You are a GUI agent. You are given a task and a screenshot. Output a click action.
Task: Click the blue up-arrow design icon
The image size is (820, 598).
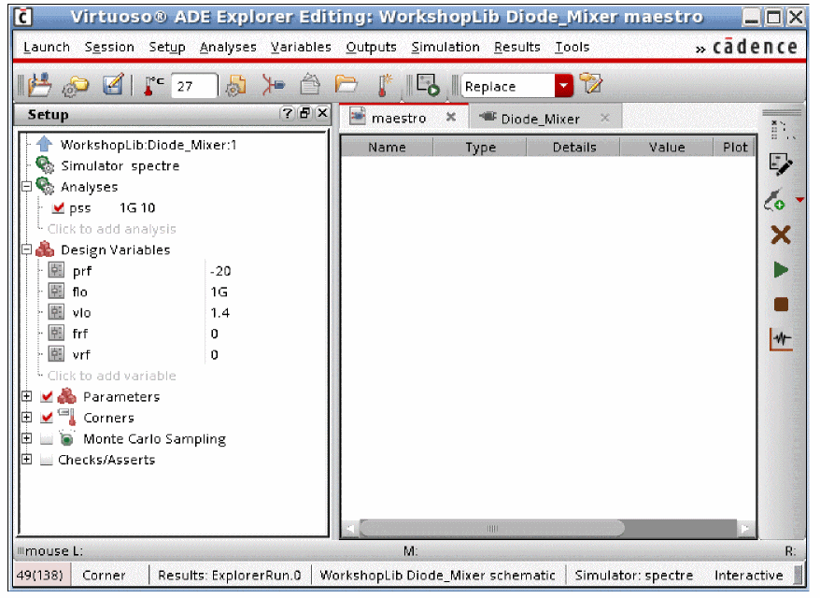coord(45,144)
